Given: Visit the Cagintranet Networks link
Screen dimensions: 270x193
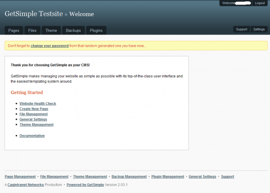Looking at the screenshot, I should click(x=26, y=185).
